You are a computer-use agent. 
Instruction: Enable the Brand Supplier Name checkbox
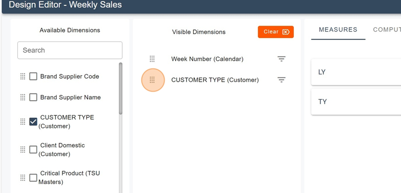click(33, 97)
